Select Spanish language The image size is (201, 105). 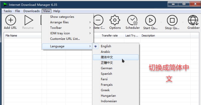(x=116, y=74)
